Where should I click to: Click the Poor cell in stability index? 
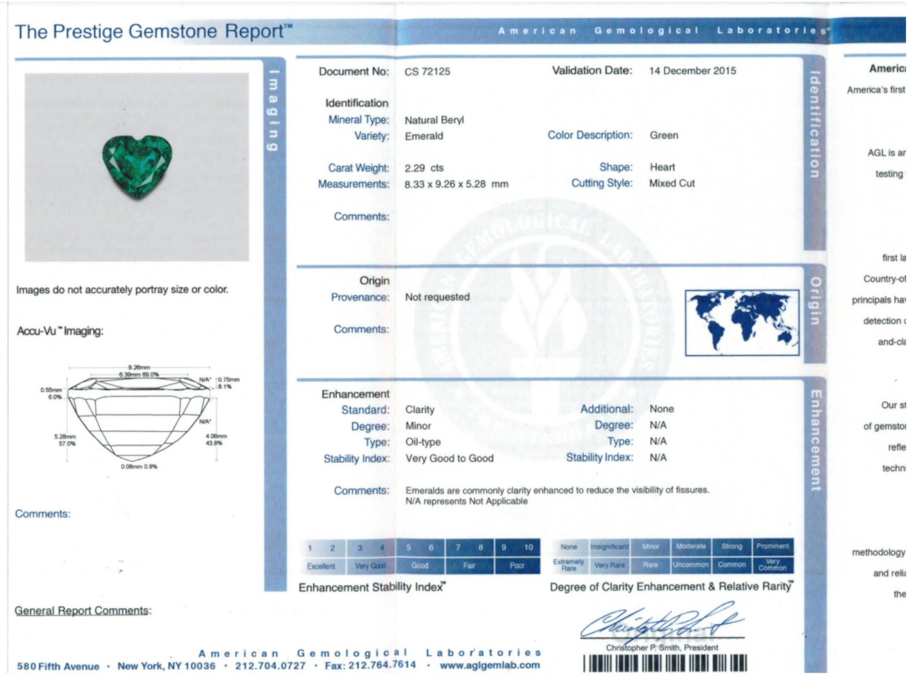click(x=517, y=566)
